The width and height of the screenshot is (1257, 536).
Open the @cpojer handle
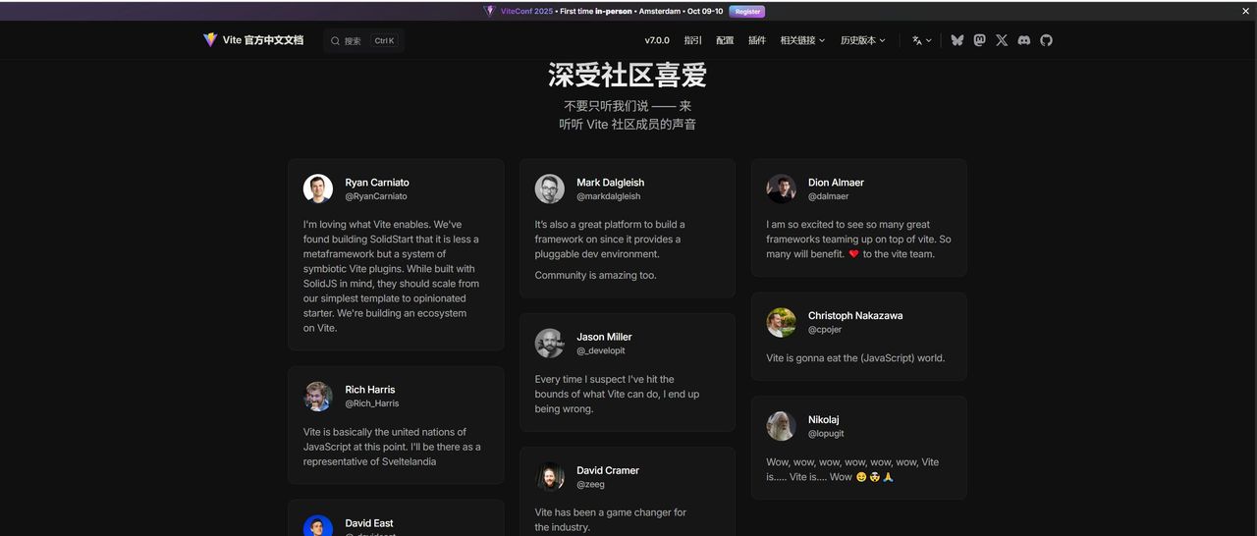(x=825, y=329)
